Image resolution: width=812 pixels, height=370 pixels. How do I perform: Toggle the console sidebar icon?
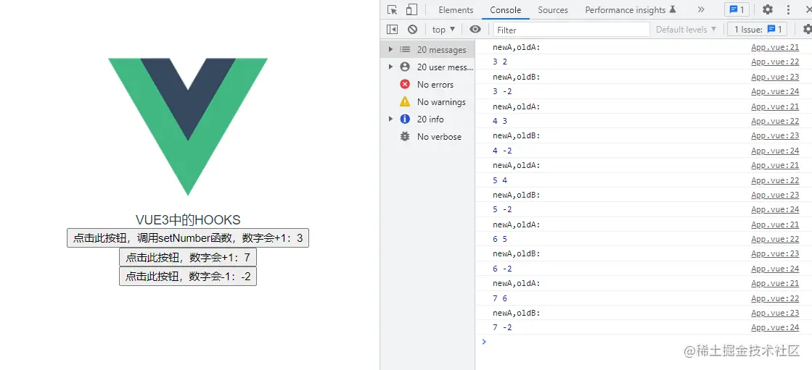(x=393, y=30)
